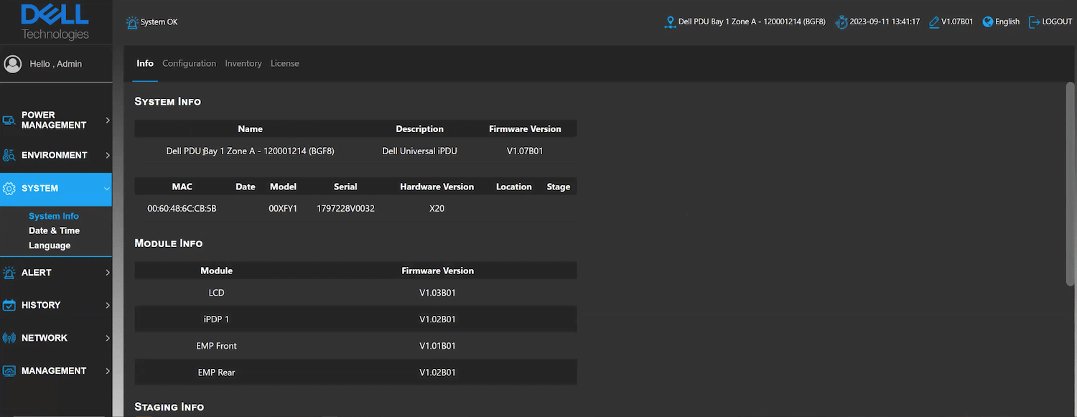Click the System OK alarm icon
Image resolution: width=1077 pixels, height=417 pixels.
132,22
